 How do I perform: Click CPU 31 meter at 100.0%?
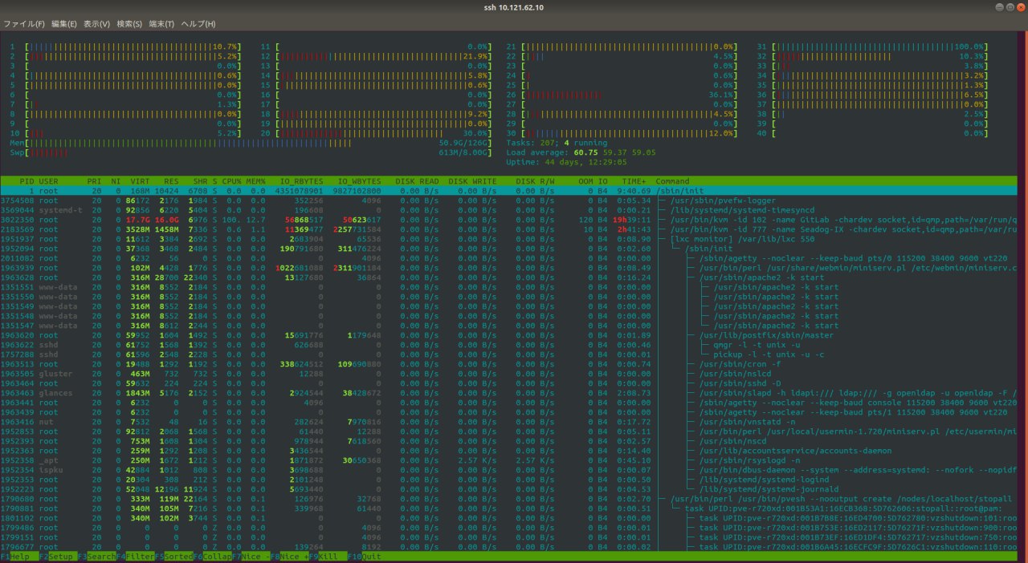(872, 47)
